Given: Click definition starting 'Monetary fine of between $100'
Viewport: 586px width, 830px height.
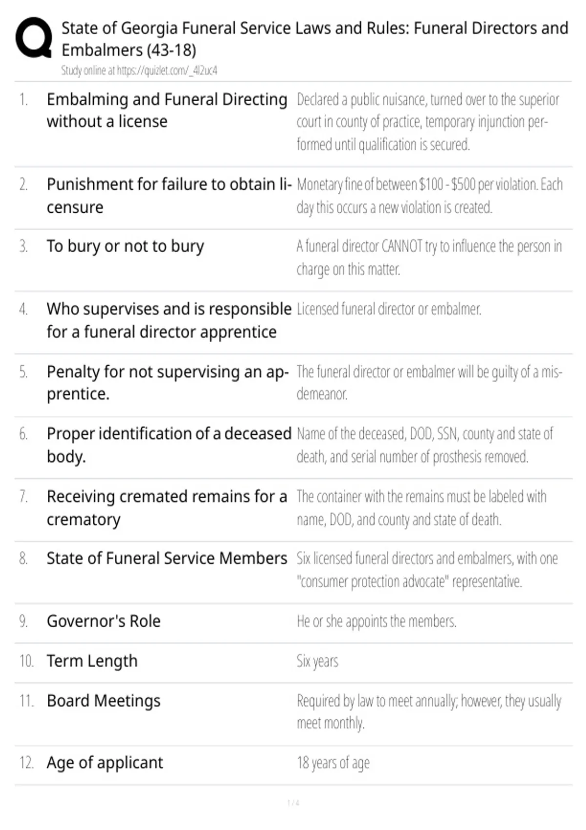Looking at the screenshot, I should [430, 196].
